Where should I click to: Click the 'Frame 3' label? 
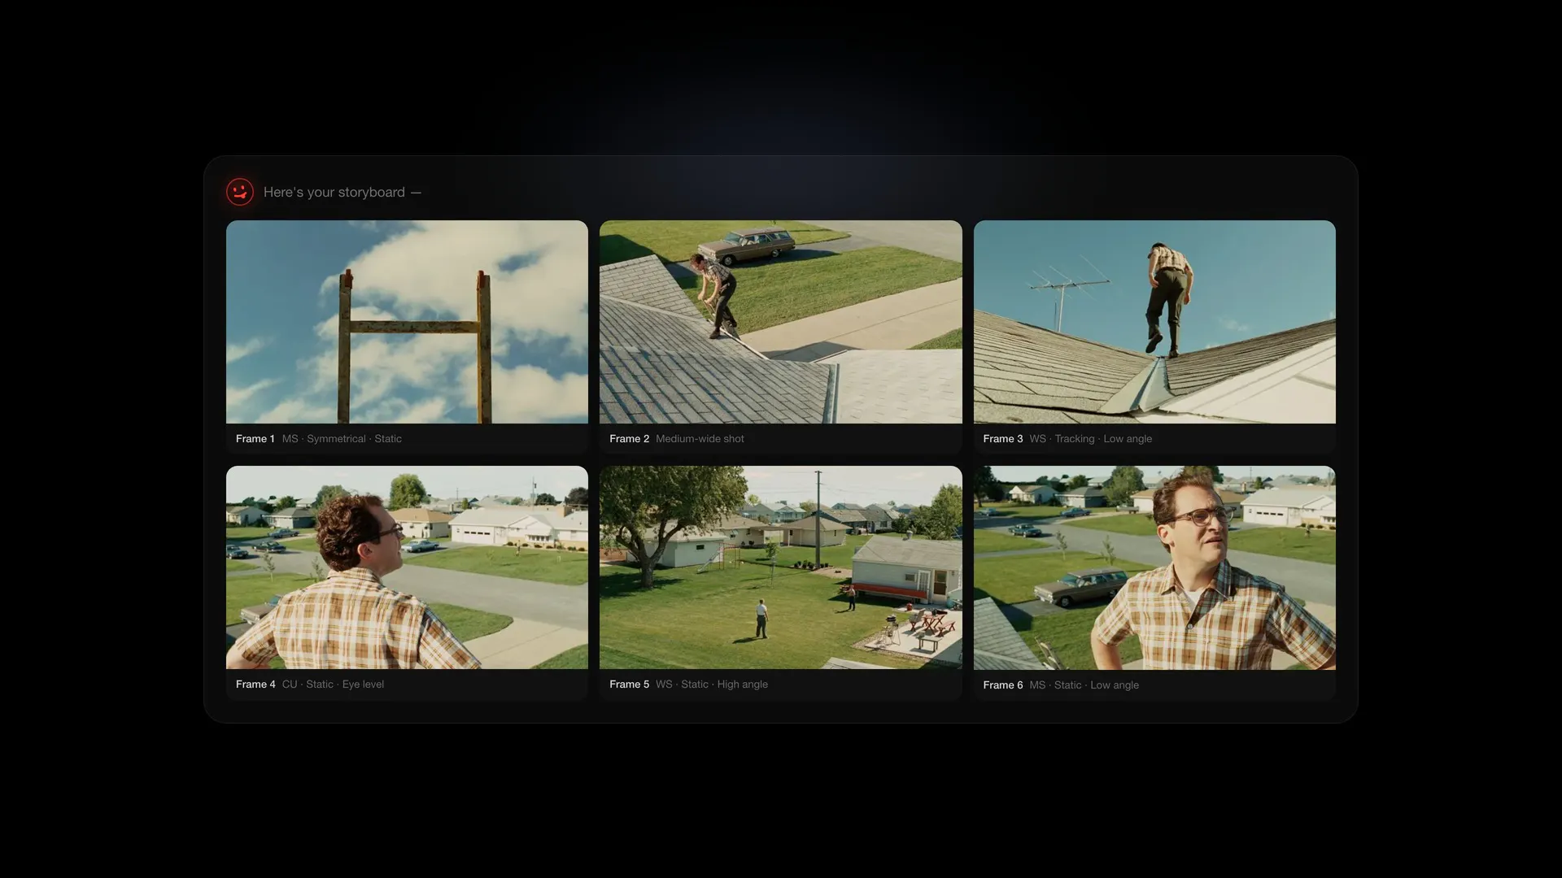[x=1002, y=439]
